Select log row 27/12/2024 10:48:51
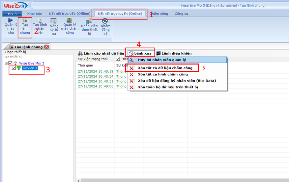 [96, 81]
